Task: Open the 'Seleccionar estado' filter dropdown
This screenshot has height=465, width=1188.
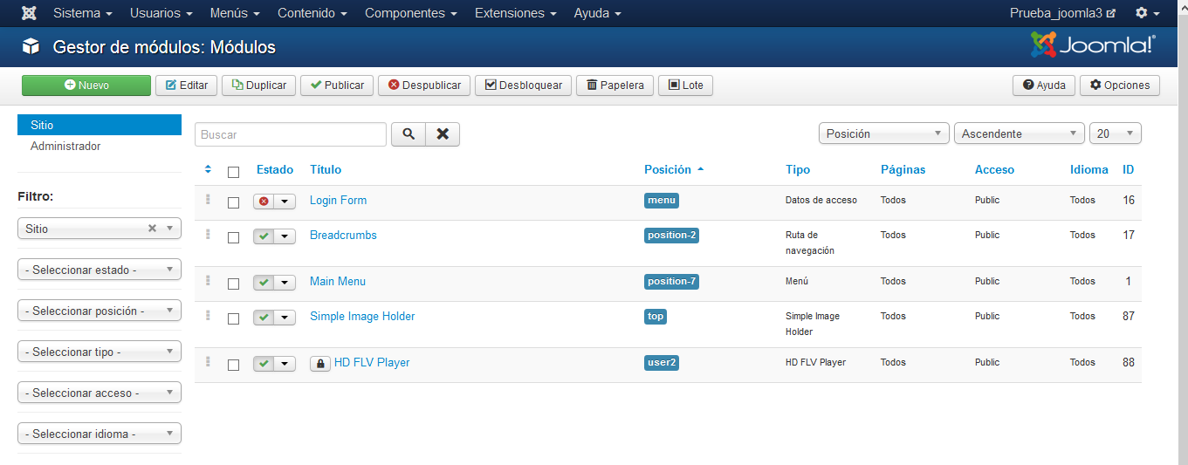Action: 100,270
